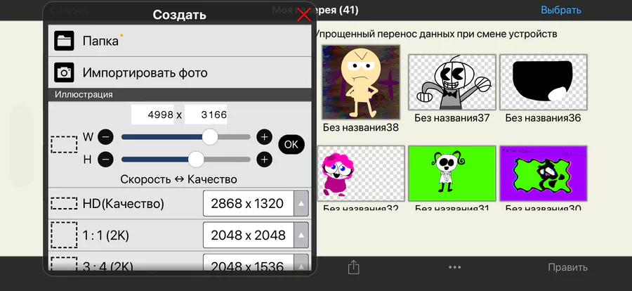Choose the Папка option

coord(180,41)
